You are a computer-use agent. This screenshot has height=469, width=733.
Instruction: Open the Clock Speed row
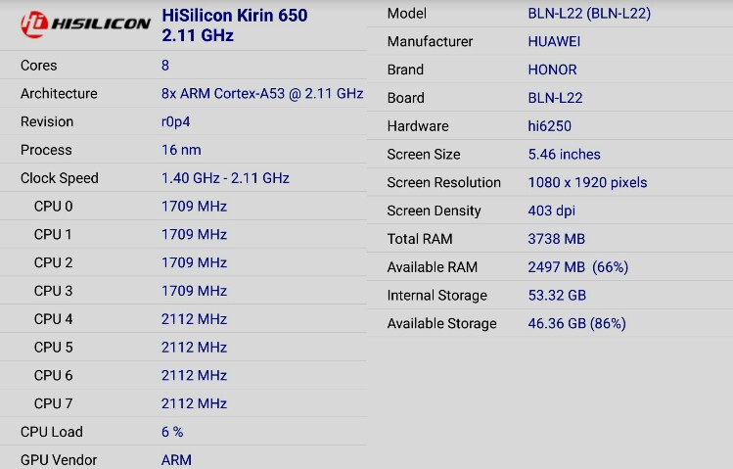tap(183, 178)
